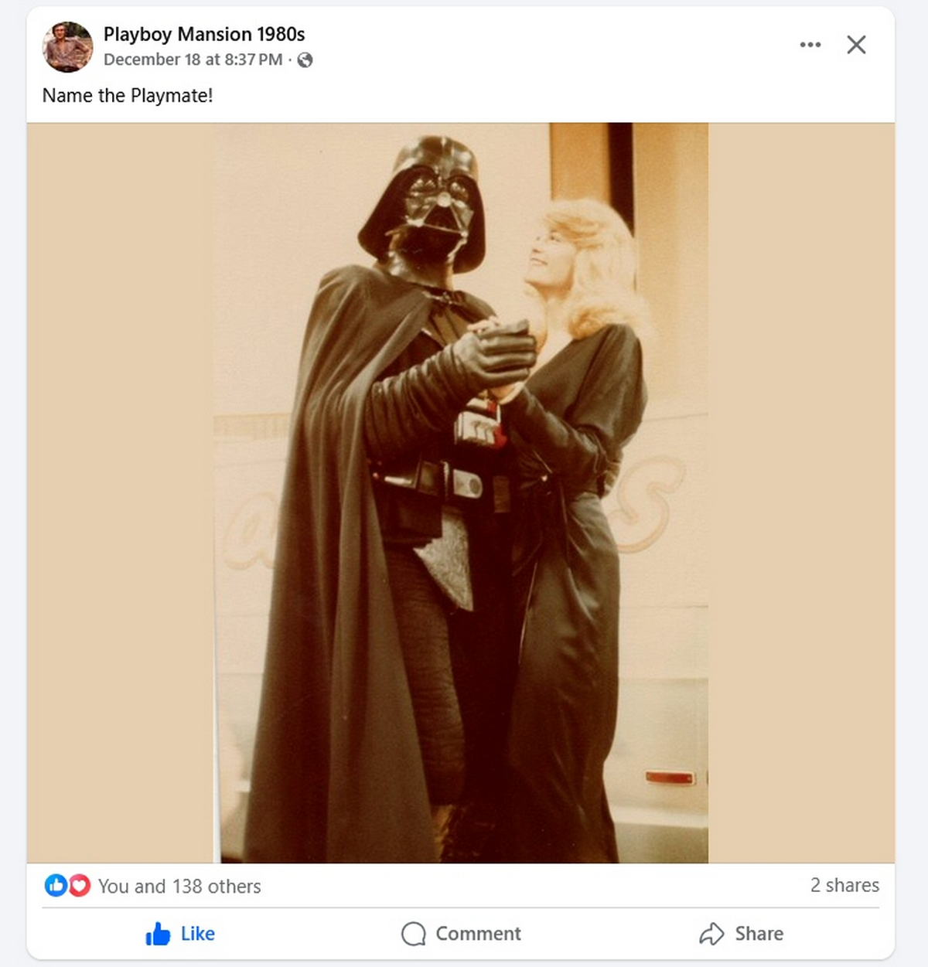Open the 2 shares list

[x=844, y=885]
